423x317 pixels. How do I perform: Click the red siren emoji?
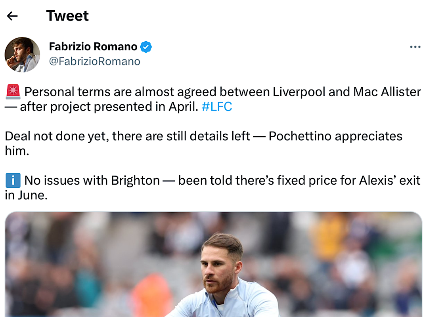[13, 92]
